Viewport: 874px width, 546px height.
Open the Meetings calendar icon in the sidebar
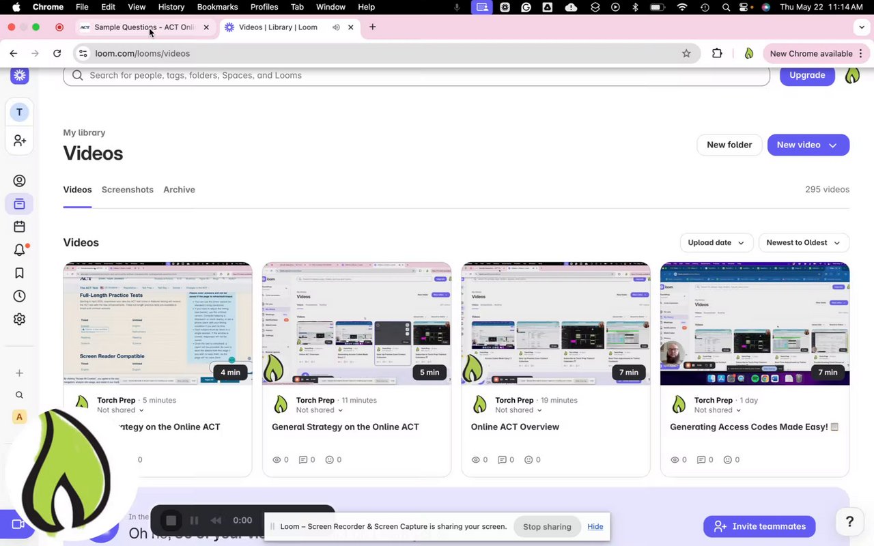(x=19, y=227)
